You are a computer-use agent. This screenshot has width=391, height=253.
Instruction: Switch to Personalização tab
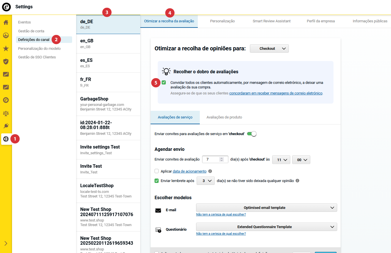pos(222,21)
